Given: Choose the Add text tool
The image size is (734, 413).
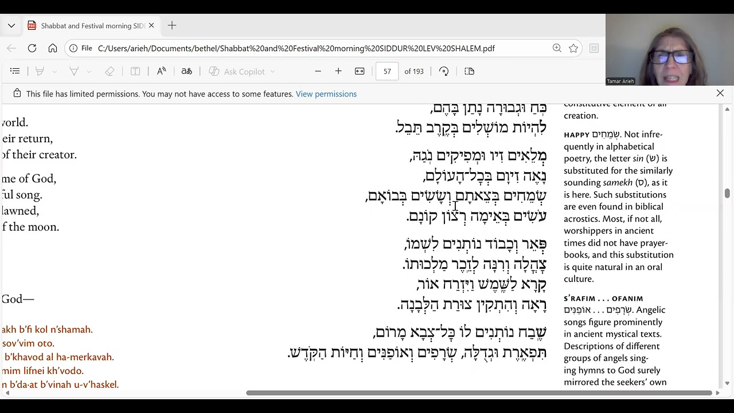Looking at the screenshot, I should pyautogui.click(x=135, y=71).
